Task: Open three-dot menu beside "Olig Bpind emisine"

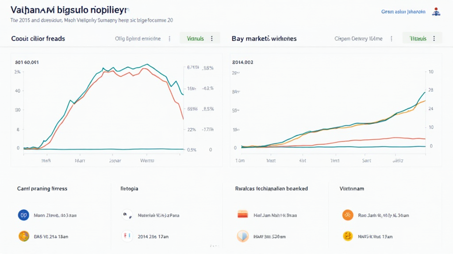Action: [x=169, y=39]
